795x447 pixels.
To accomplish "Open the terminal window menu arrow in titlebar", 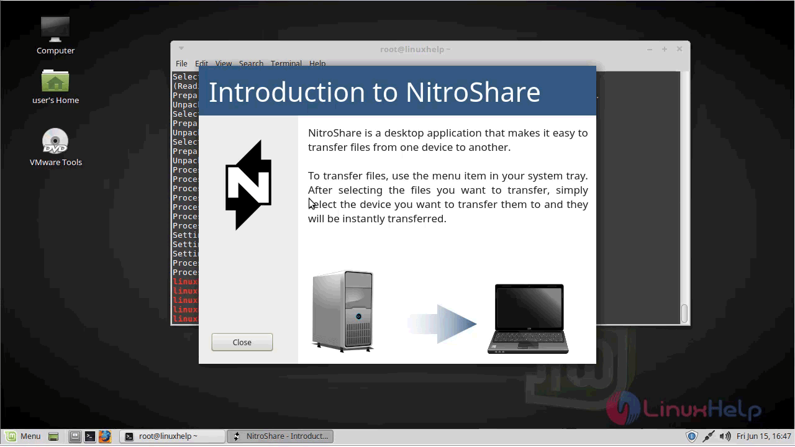I will 181,48.
